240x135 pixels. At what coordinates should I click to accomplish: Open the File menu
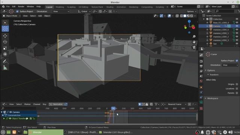pos(8,7)
